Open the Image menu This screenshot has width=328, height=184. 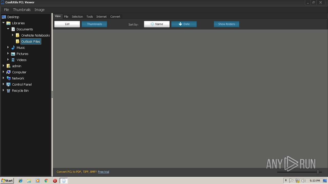click(39, 10)
